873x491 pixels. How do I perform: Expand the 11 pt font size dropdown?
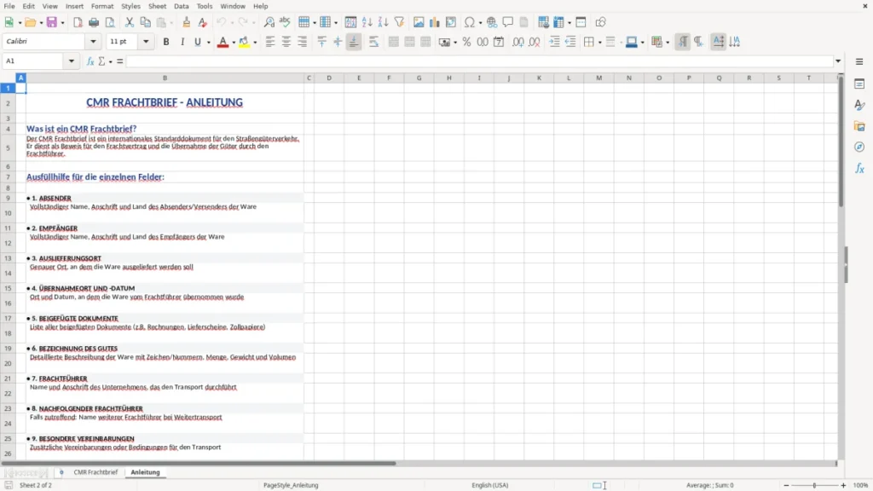coord(146,41)
